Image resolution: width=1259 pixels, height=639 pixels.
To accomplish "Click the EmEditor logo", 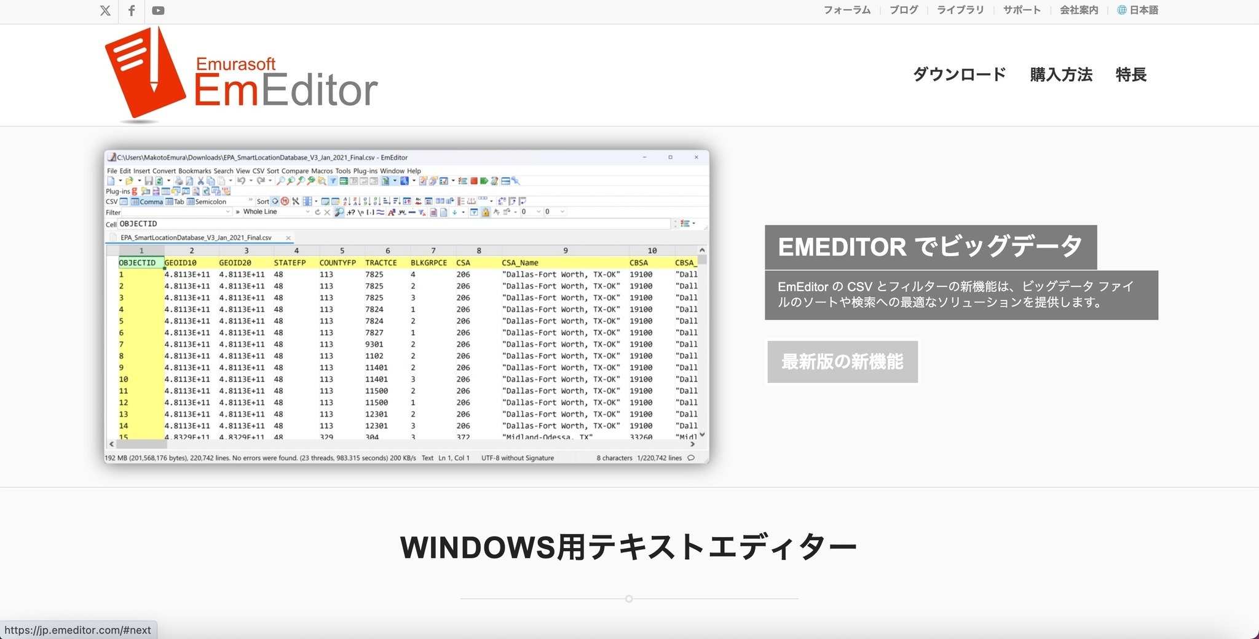I will [x=240, y=75].
